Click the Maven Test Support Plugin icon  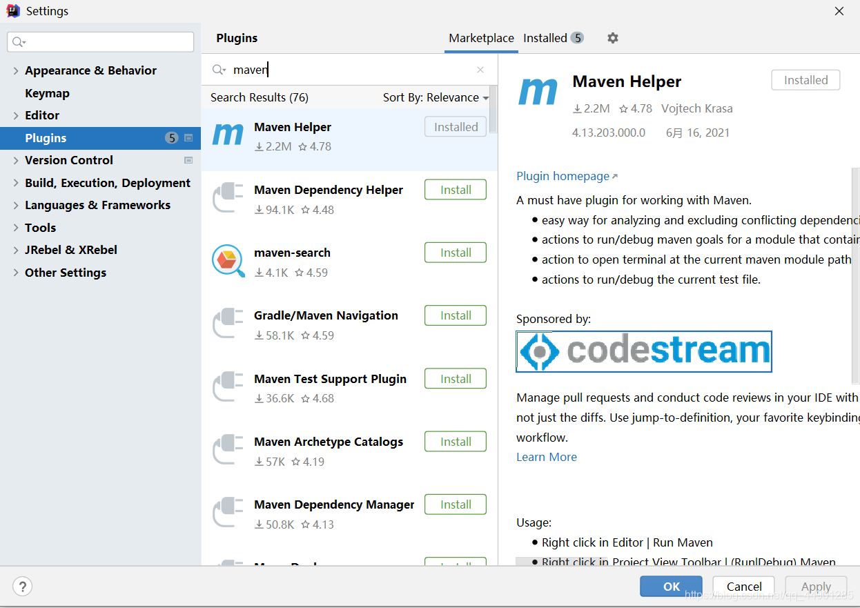tap(228, 386)
